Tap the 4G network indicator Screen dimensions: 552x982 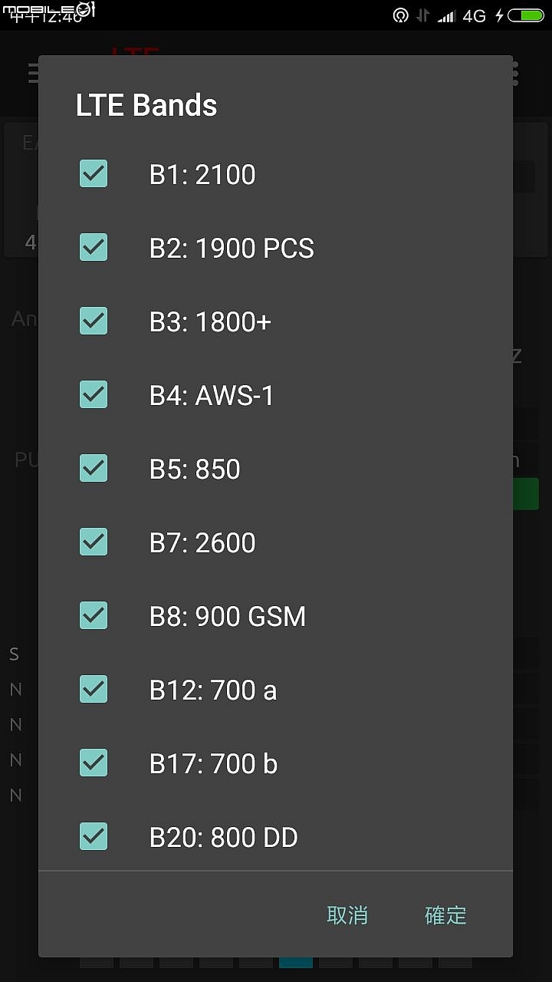pyautogui.click(x=475, y=15)
